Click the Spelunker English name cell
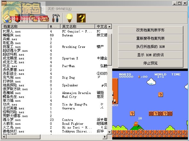Screen dimensions: 189x141 (70, 85)
